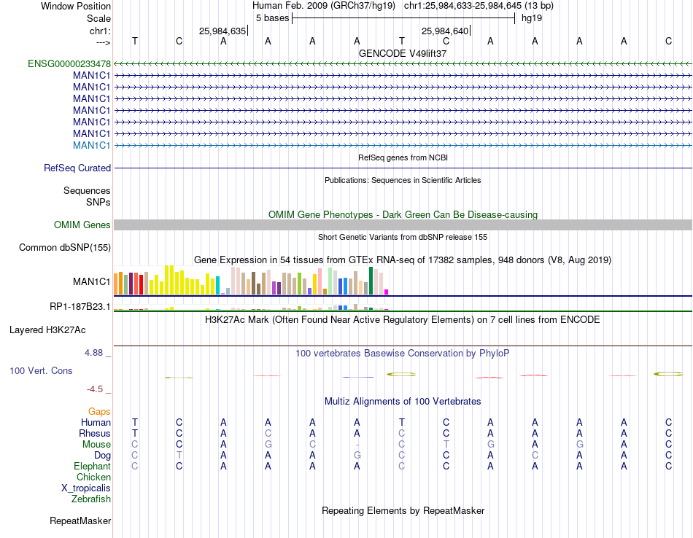The height and width of the screenshot is (538, 693).
Task: Click the 25,984,635 position marker
Action: [223, 31]
